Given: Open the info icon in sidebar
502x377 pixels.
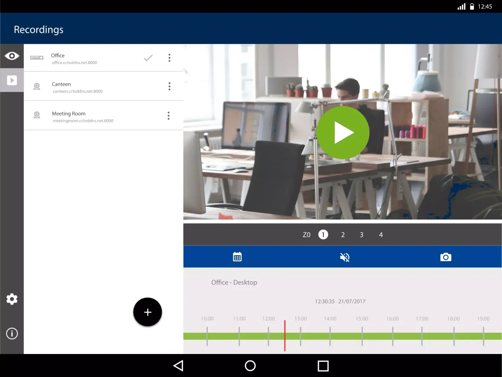Looking at the screenshot, I should coord(12,334).
